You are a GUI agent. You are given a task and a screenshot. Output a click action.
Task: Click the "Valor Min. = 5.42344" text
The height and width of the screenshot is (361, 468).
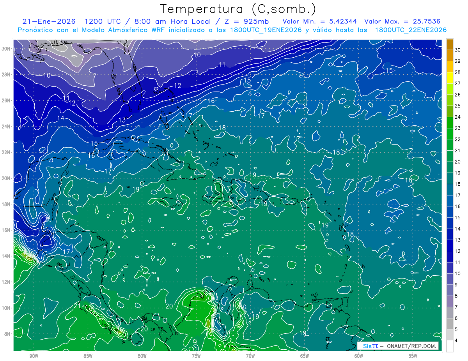coord(319,21)
